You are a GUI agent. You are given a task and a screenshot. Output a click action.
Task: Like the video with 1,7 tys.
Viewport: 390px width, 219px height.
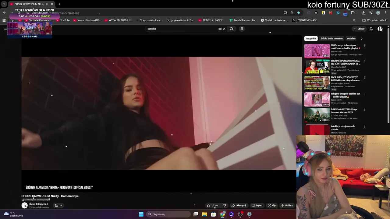212,205
